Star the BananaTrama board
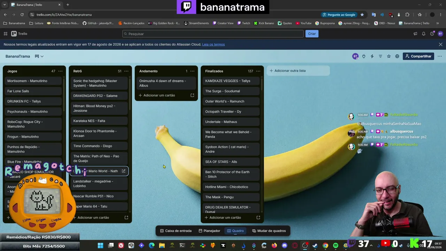The image size is (446, 251). point(389,56)
